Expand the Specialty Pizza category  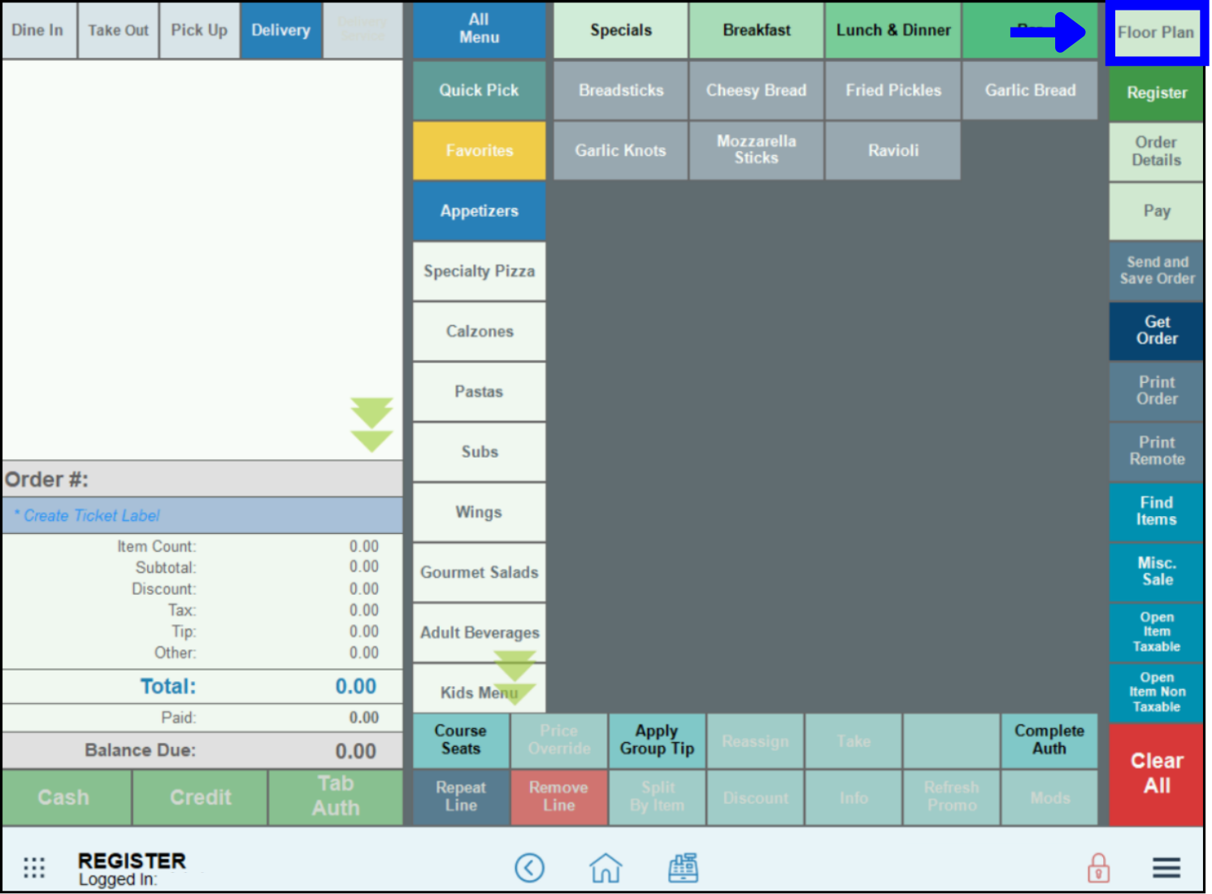tap(479, 271)
